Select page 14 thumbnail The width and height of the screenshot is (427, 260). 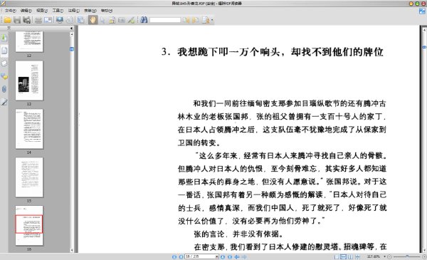(x=29, y=129)
